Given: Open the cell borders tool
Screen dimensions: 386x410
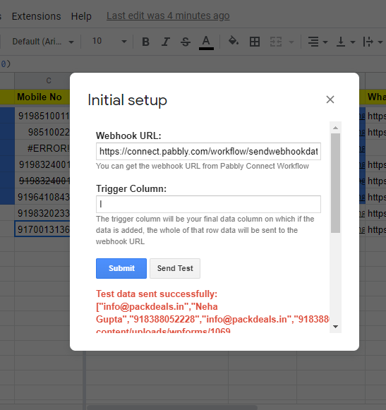Looking at the screenshot, I should [x=255, y=42].
